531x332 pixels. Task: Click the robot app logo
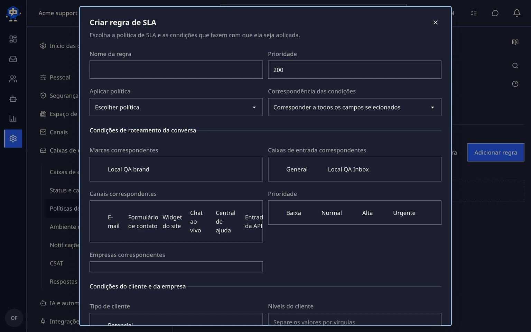pos(13,14)
